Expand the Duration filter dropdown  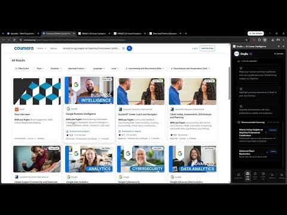coord(56,68)
